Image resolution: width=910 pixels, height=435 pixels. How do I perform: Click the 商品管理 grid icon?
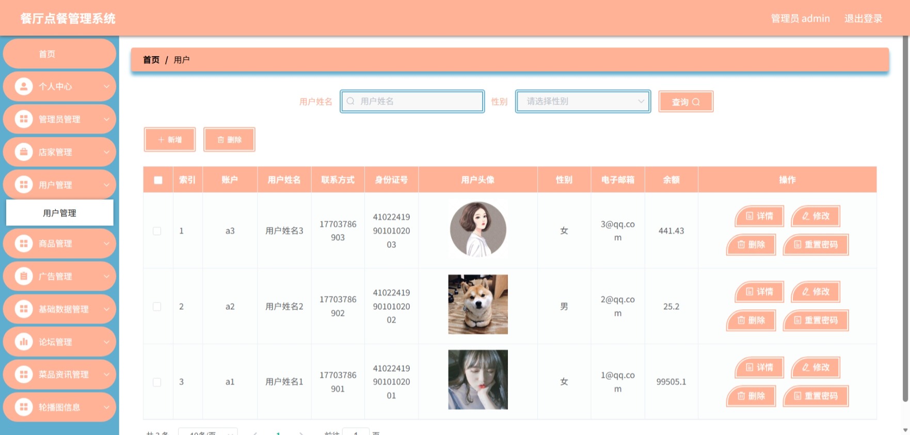(x=23, y=243)
